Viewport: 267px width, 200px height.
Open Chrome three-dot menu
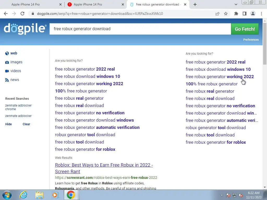point(261,14)
